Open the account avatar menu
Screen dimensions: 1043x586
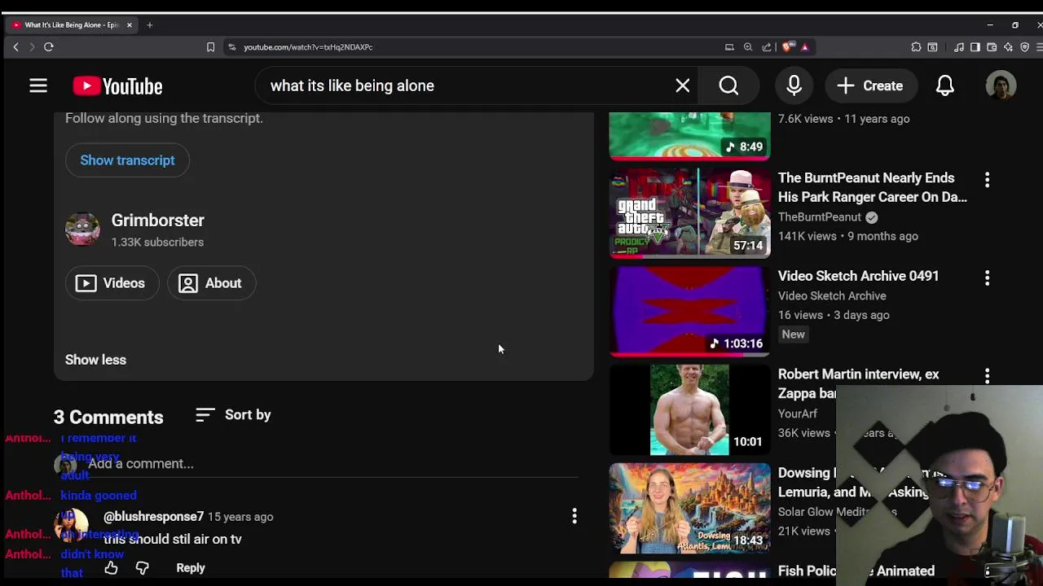point(1001,85)
